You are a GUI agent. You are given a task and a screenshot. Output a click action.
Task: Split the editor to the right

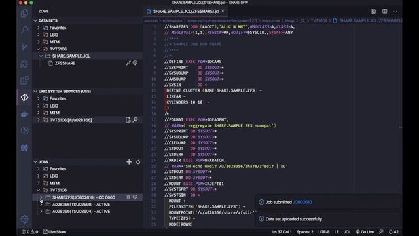(384, 11)
